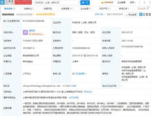Open the mobile phone icon in header
This screenshot has height=116, width=151.
[x=140, y=3]
